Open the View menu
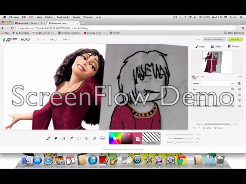Viewport: 246px width, 184px height. 39,17
